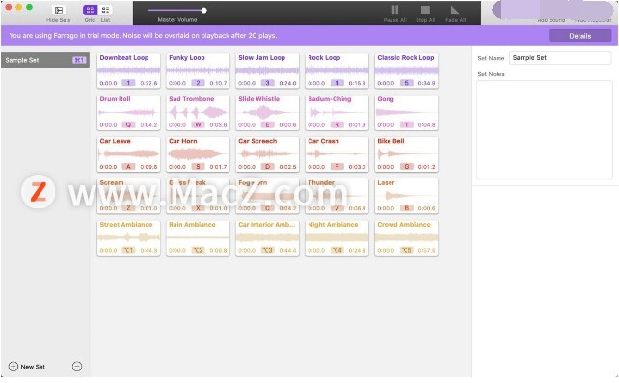Play the Scream tile
The width and height of the screenshot is (619, 383).
coord(128,196)
